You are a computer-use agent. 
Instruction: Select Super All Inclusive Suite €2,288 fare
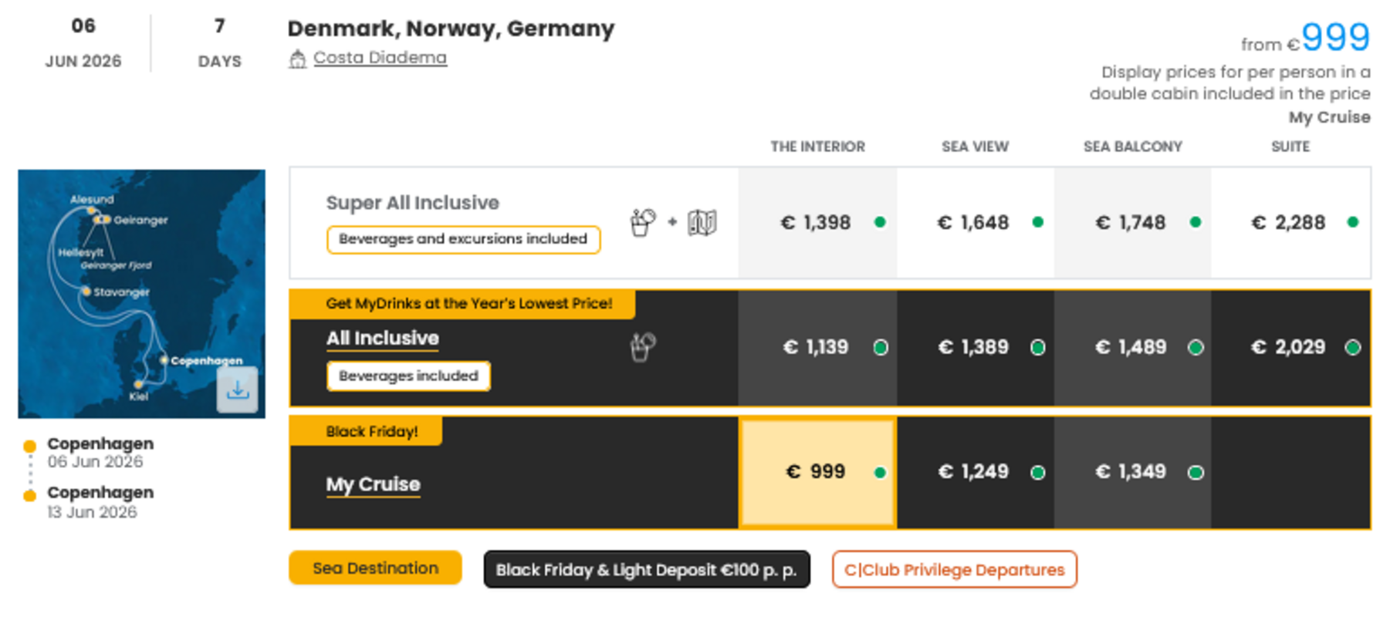[1290, 223]
